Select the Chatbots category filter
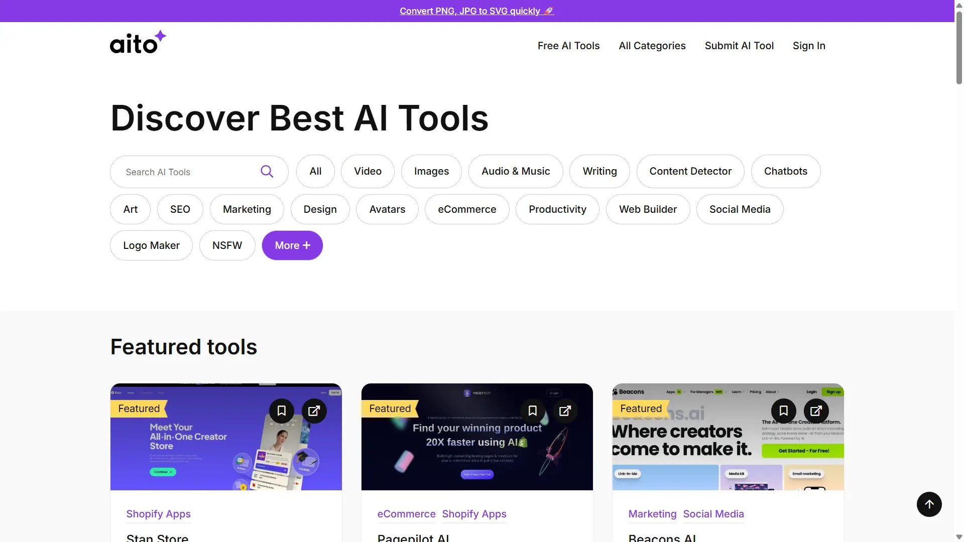Image resolution: width=964 pixels, height=542 pixels. click(x=785, y=171)
